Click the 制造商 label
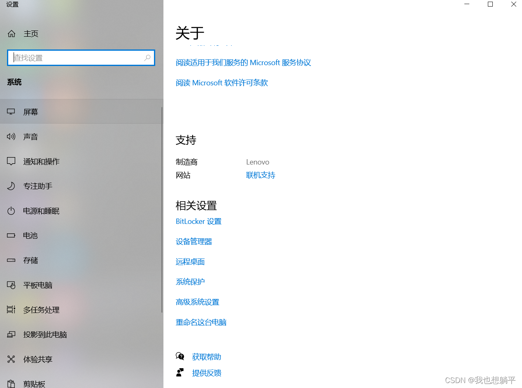Viewport: 522px width, 388px height. (186, 162)
